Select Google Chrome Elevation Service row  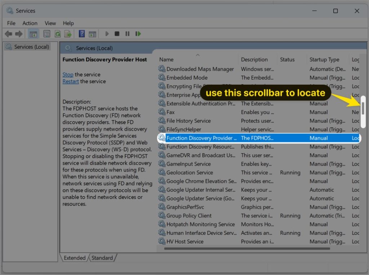pos(258,181)
